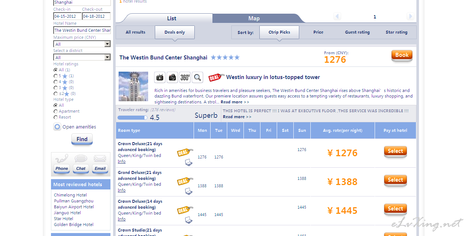This screenshot has height=236, width=467.
Task: Filter by 3 star hotels radio
Action: coord(56,88)
